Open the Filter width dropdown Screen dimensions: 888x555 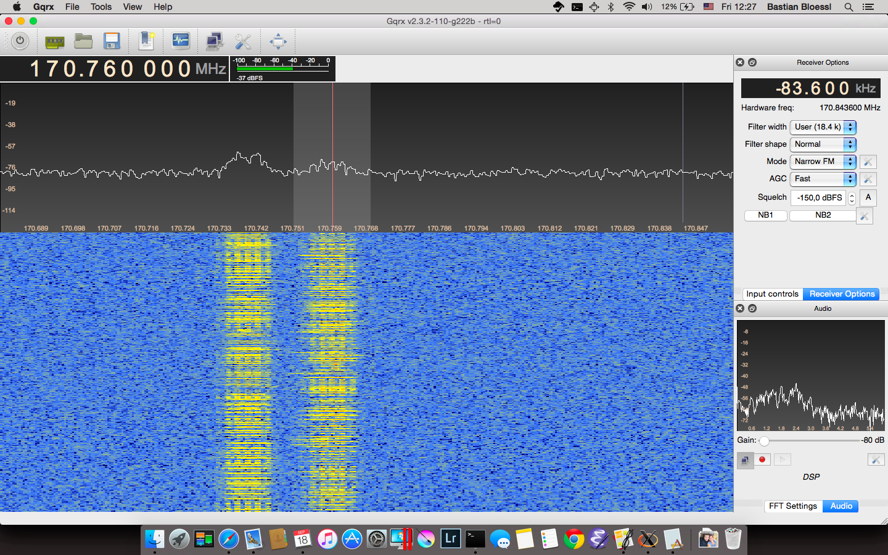pyautogui.click(x=823, y=127)
